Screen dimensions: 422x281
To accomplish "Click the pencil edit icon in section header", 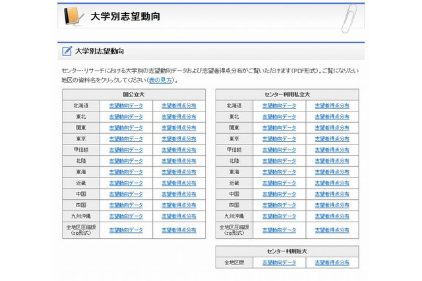I will coord(67,51).
